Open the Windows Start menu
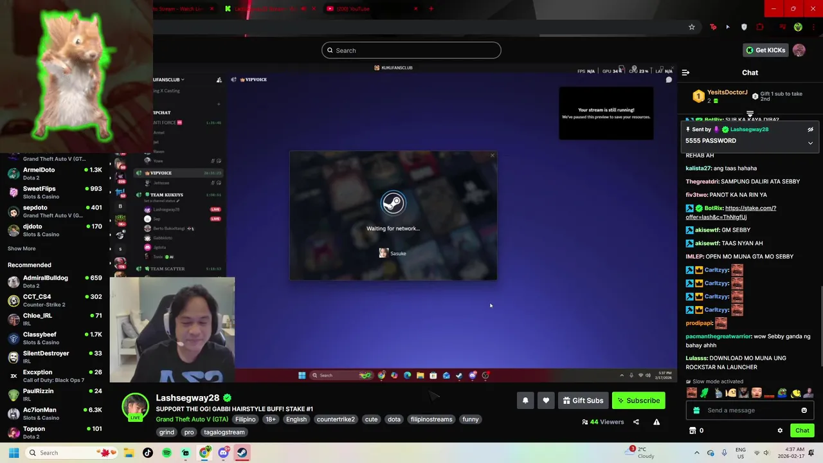 14,453
